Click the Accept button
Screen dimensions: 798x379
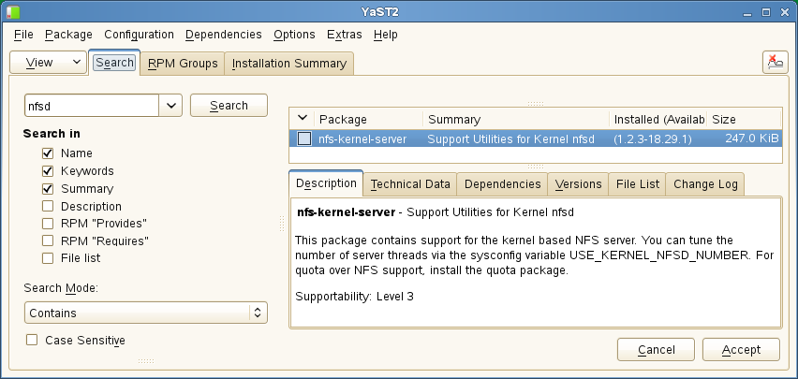pyautogui.click(x=740, y=350)
